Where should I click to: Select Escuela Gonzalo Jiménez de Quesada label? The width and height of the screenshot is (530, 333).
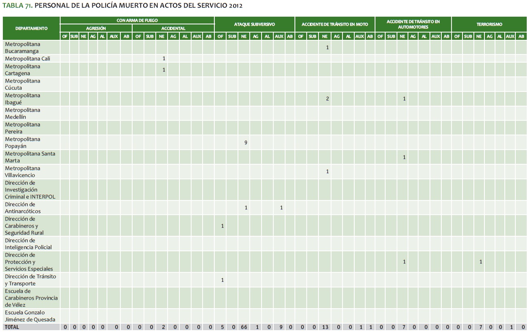coord(30,316)
